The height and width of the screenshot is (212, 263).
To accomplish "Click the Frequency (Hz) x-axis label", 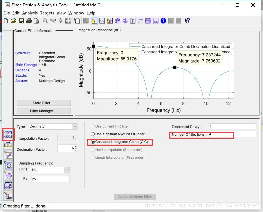I will pos(164,110).
